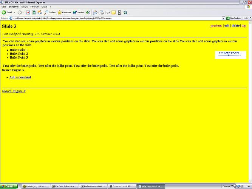252x189 pixels.
Task: Expand the address bar dropdown arrow
Action: 223,19
